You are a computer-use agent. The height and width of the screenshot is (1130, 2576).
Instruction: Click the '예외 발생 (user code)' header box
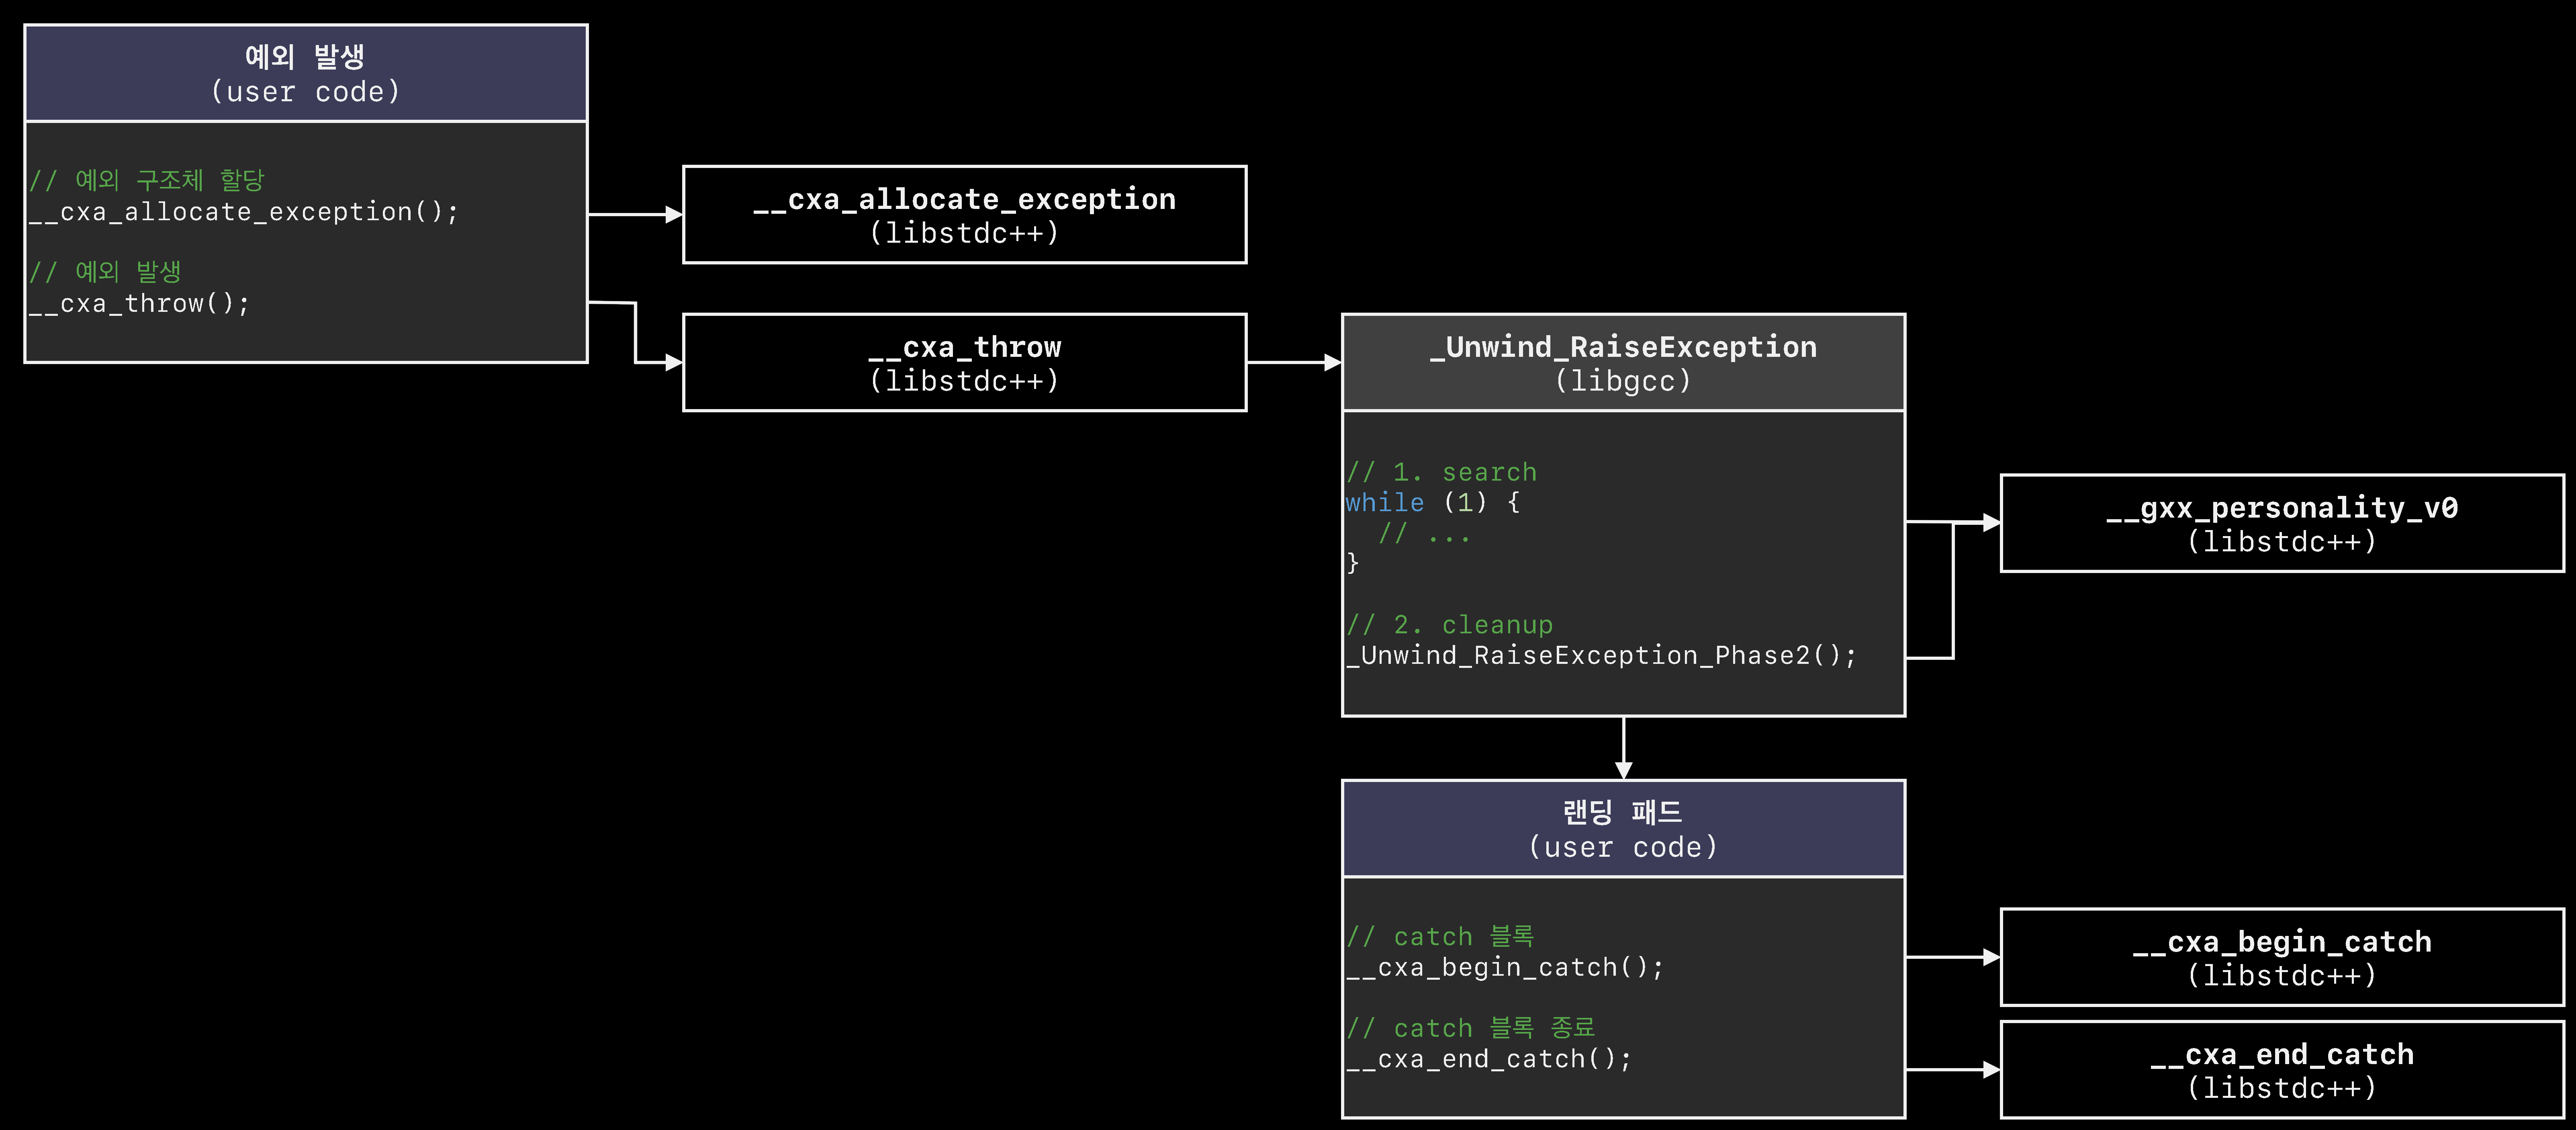306,73
